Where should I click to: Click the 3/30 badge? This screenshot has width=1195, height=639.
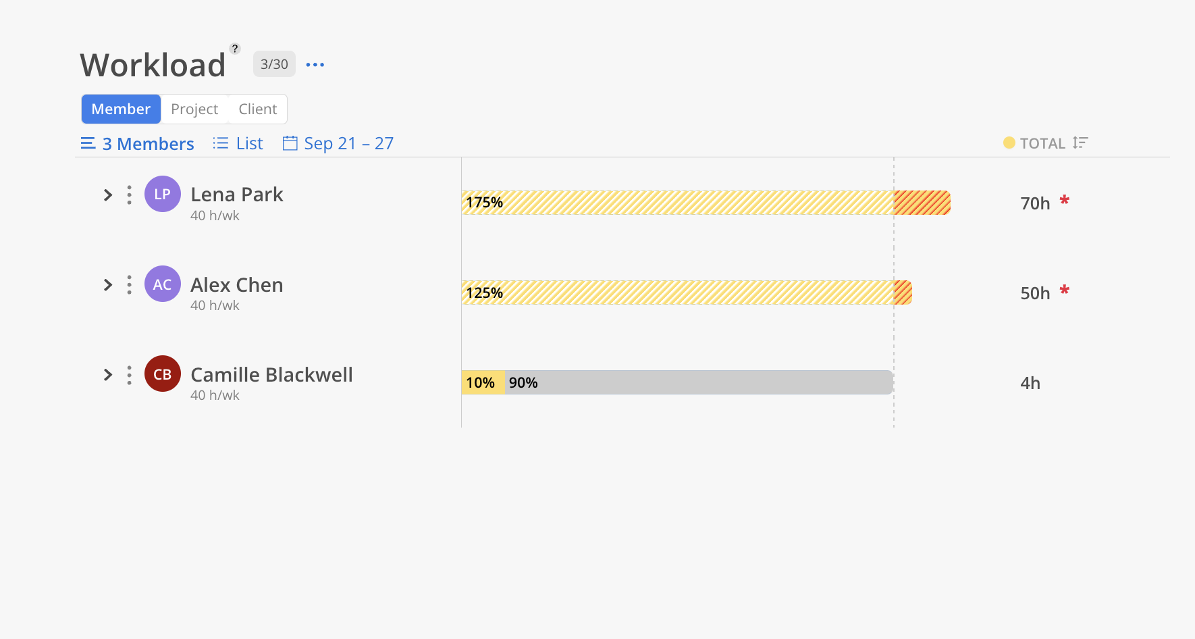(274, 64)
